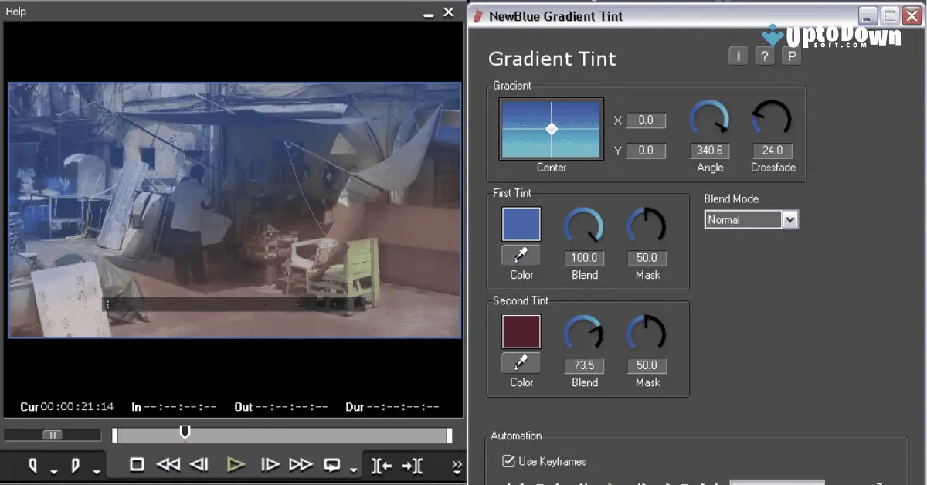Click the P preset icon near the title
Image resolution: width=927 pixels, height=485 pixels.
790,55
